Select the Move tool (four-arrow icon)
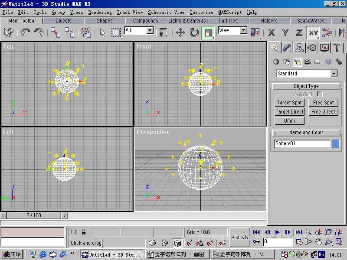Screen dimensions: 347x260 pyautogui.click(x=180, y=32)
